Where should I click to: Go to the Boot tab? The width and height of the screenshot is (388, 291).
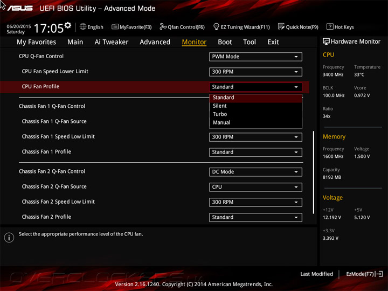(225, 42)
